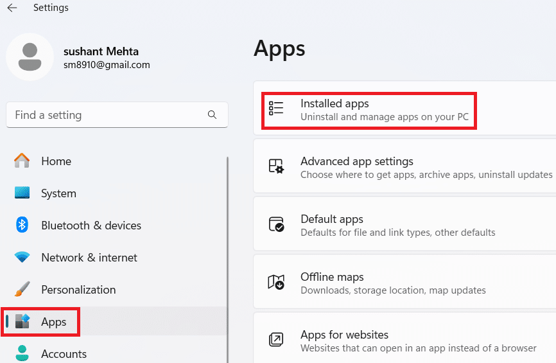556x363 pixels.
Task: Click the Offline maps icon
Action: [276, 282]
